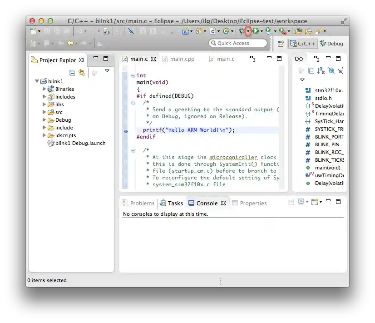This screenshot has height=323, width=375.
Task: Expand the src folder in project tree
Action: tap(44, 112)
